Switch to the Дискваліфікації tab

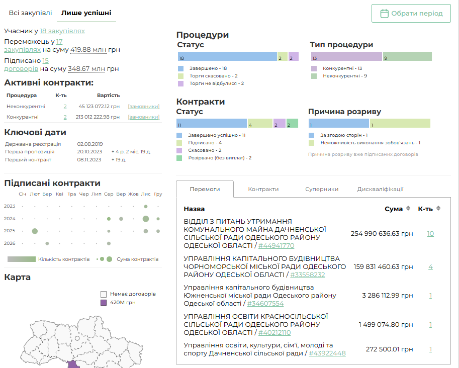pos(380,189)
